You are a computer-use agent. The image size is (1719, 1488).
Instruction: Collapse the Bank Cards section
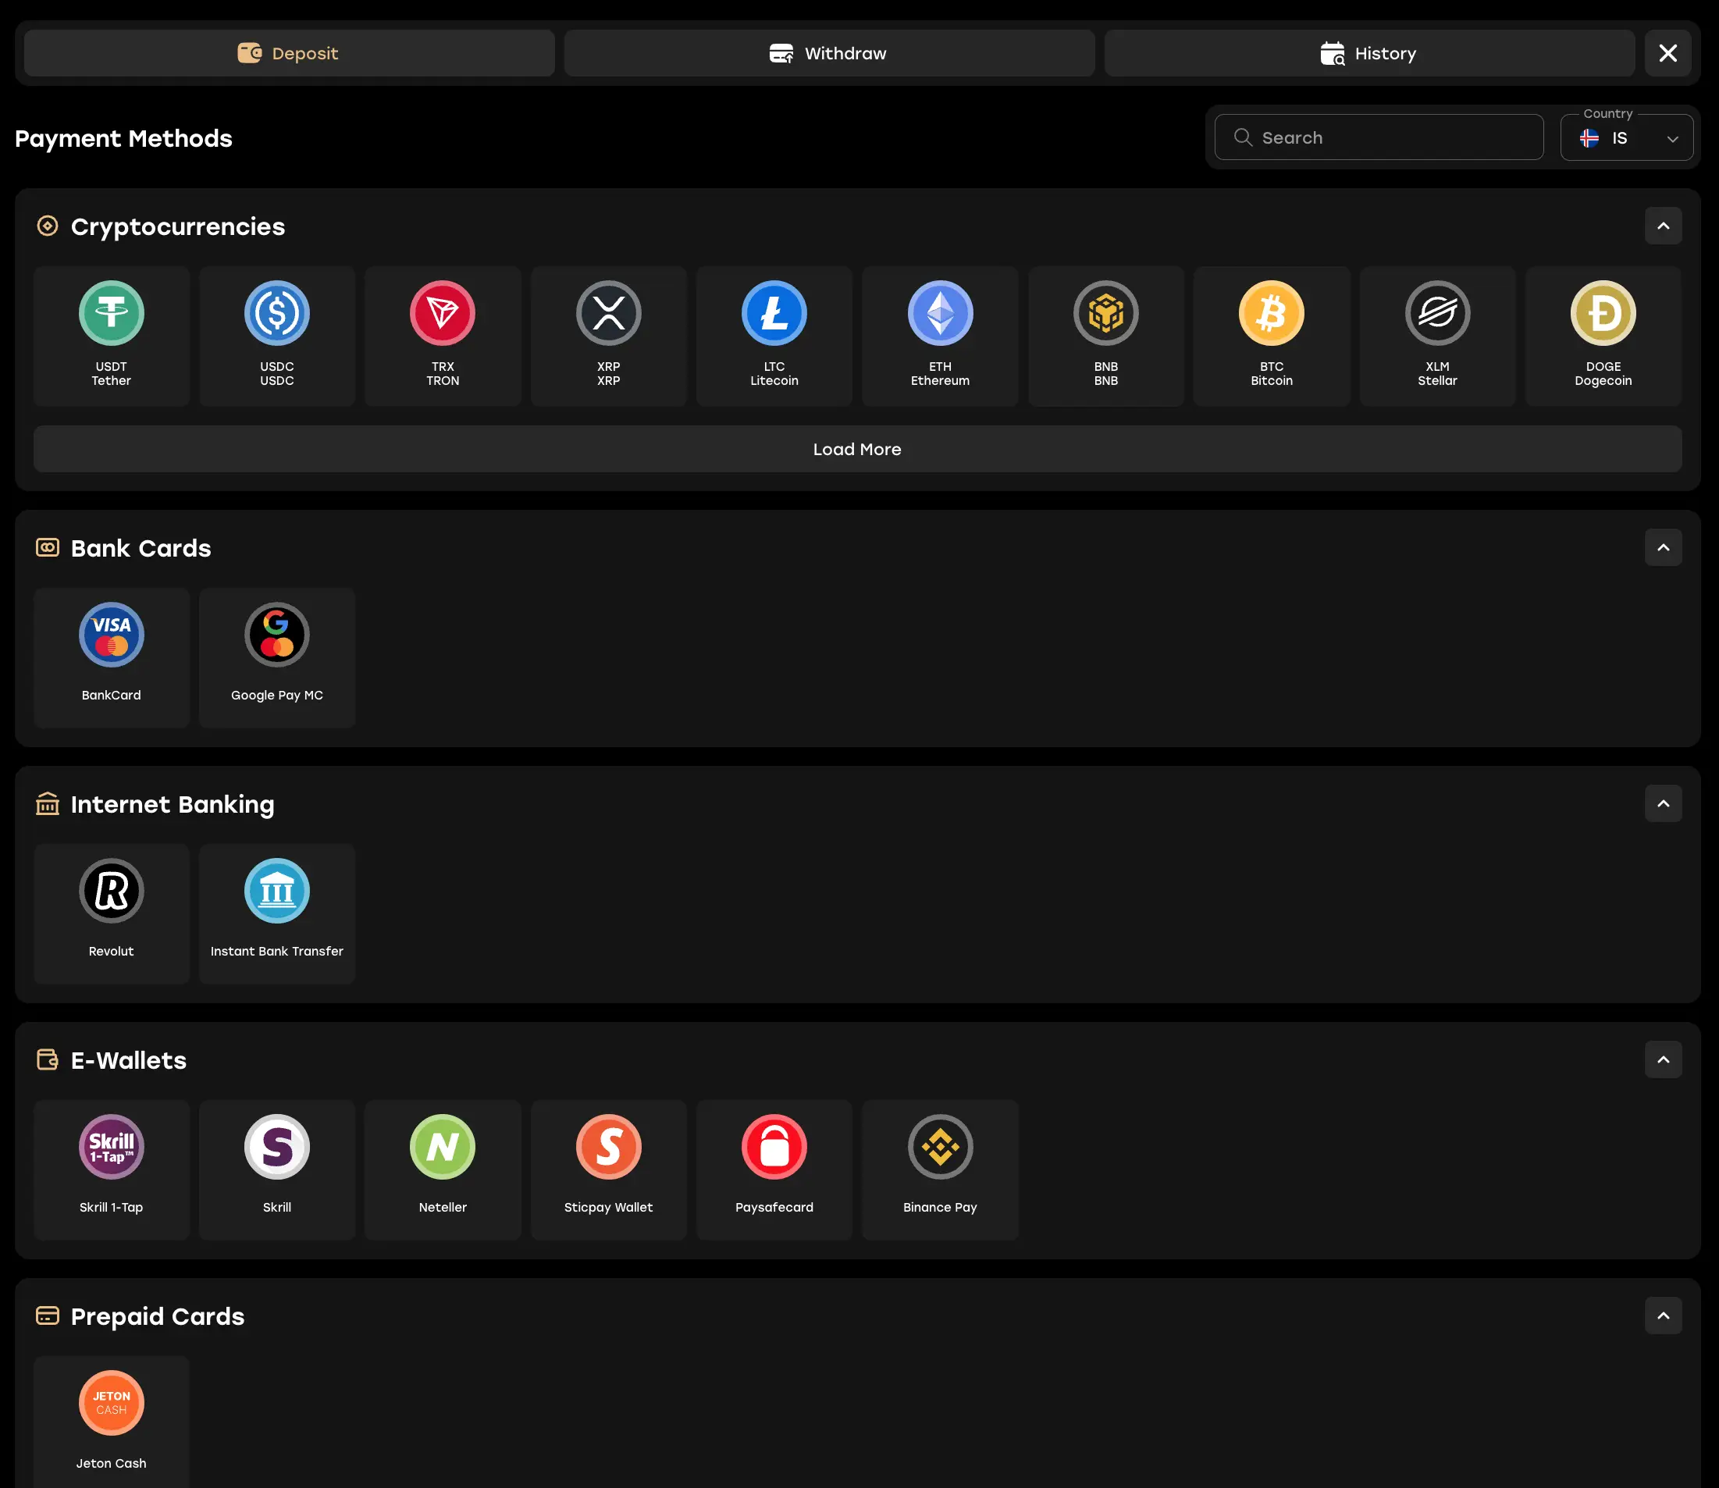(x=1663, y=548)
